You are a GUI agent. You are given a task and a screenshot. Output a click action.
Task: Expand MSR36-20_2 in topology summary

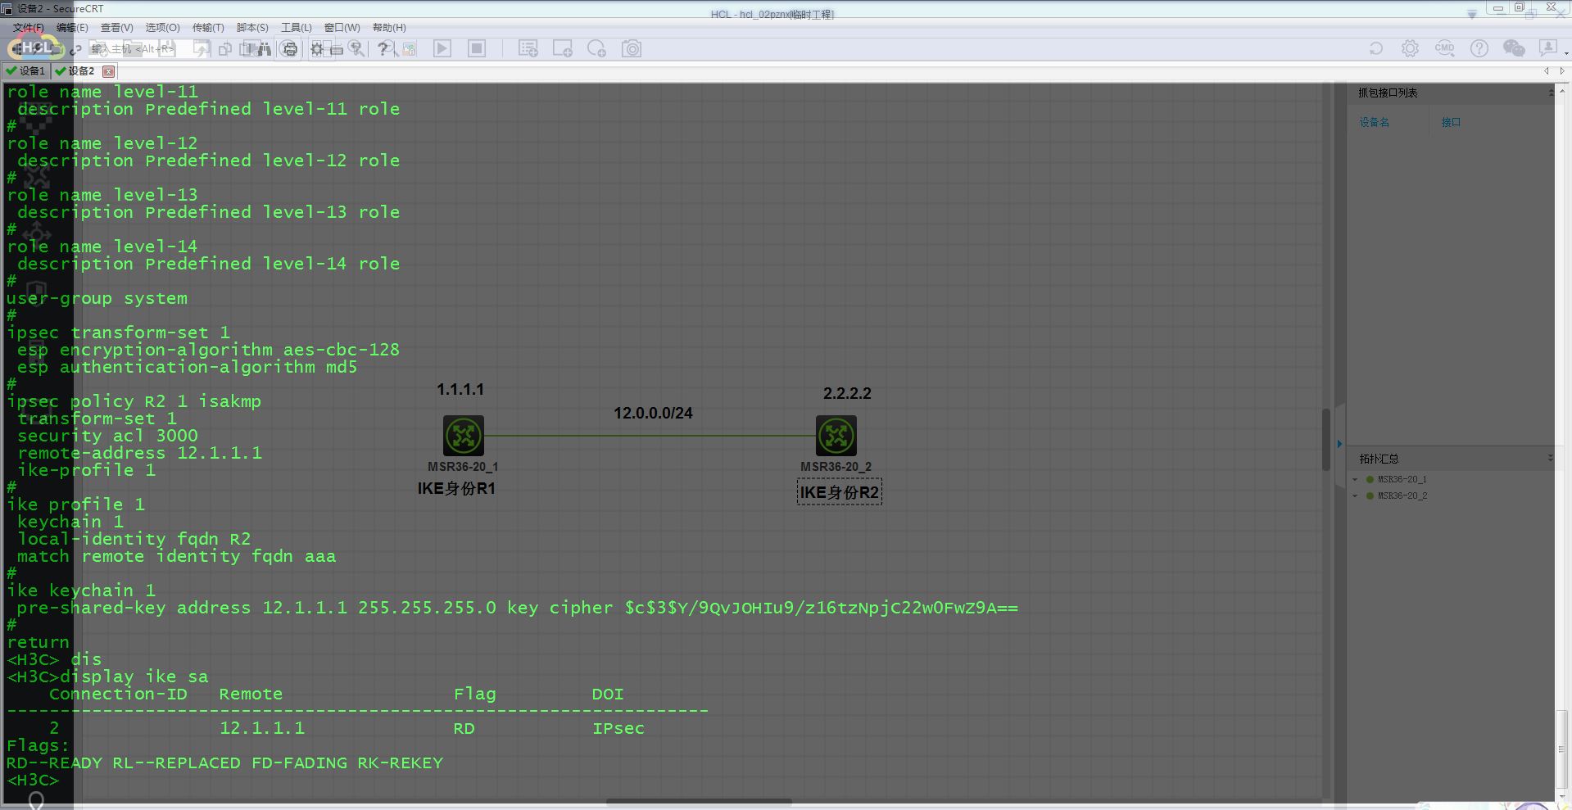(x=1355, y=496)
